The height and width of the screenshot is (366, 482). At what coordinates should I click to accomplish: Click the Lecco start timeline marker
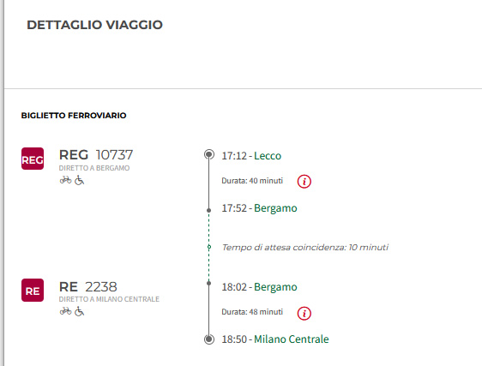click(x=209, y=154)
